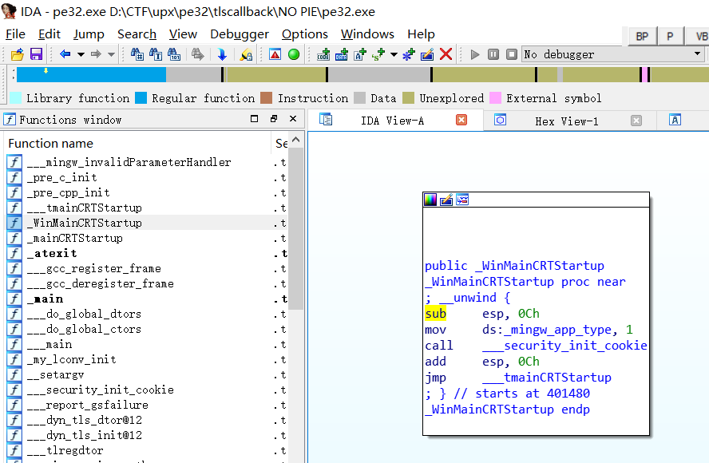Image resolution: width=709 pixels, height=463 pixels.
Task: Click the BP button
Action: click(641, 36)
